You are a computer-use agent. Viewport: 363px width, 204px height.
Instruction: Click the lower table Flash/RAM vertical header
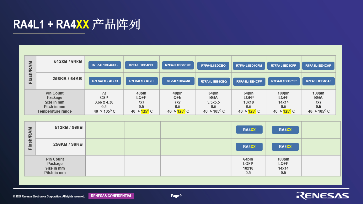(x=30, y=139)
